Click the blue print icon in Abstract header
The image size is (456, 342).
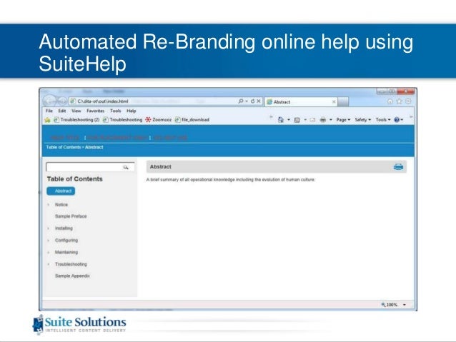click(398, 167)
